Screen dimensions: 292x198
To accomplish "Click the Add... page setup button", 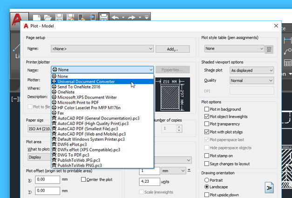I will point(172,49).
